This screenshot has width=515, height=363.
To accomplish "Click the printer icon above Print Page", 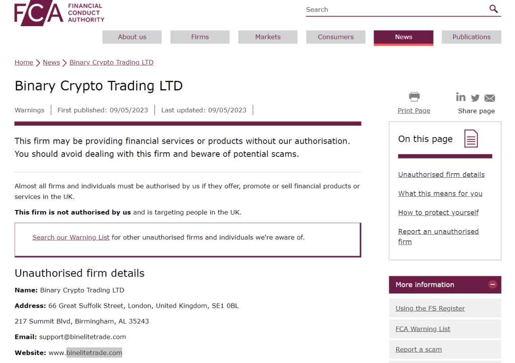I will coord(414,96).
